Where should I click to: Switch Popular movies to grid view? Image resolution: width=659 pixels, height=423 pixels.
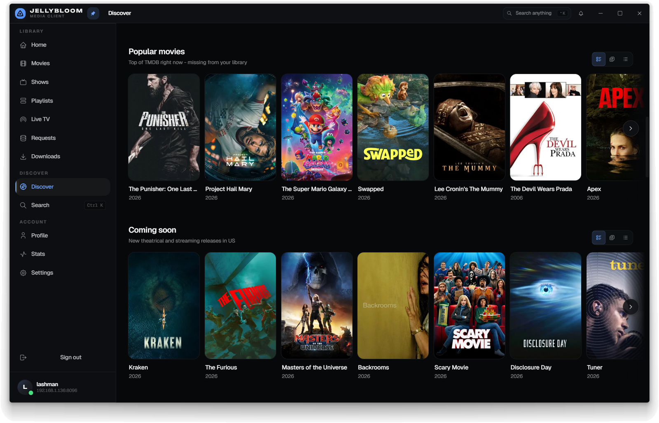click(598, 59)
